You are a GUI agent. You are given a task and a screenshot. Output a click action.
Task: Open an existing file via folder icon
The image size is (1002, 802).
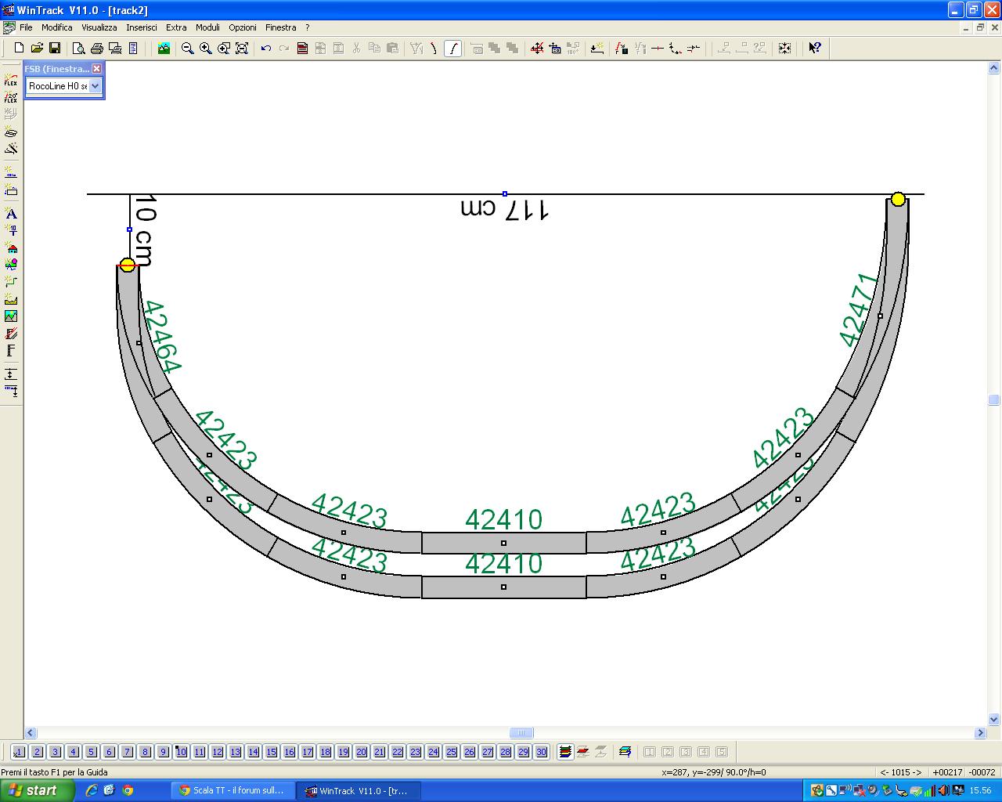pos(37,48)
